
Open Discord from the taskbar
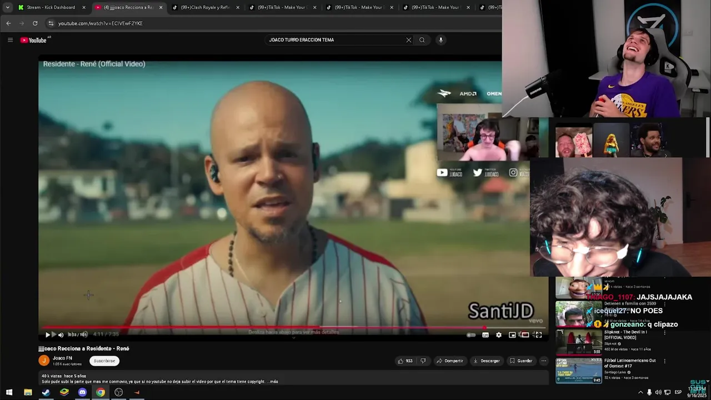[x=82, y=392]
